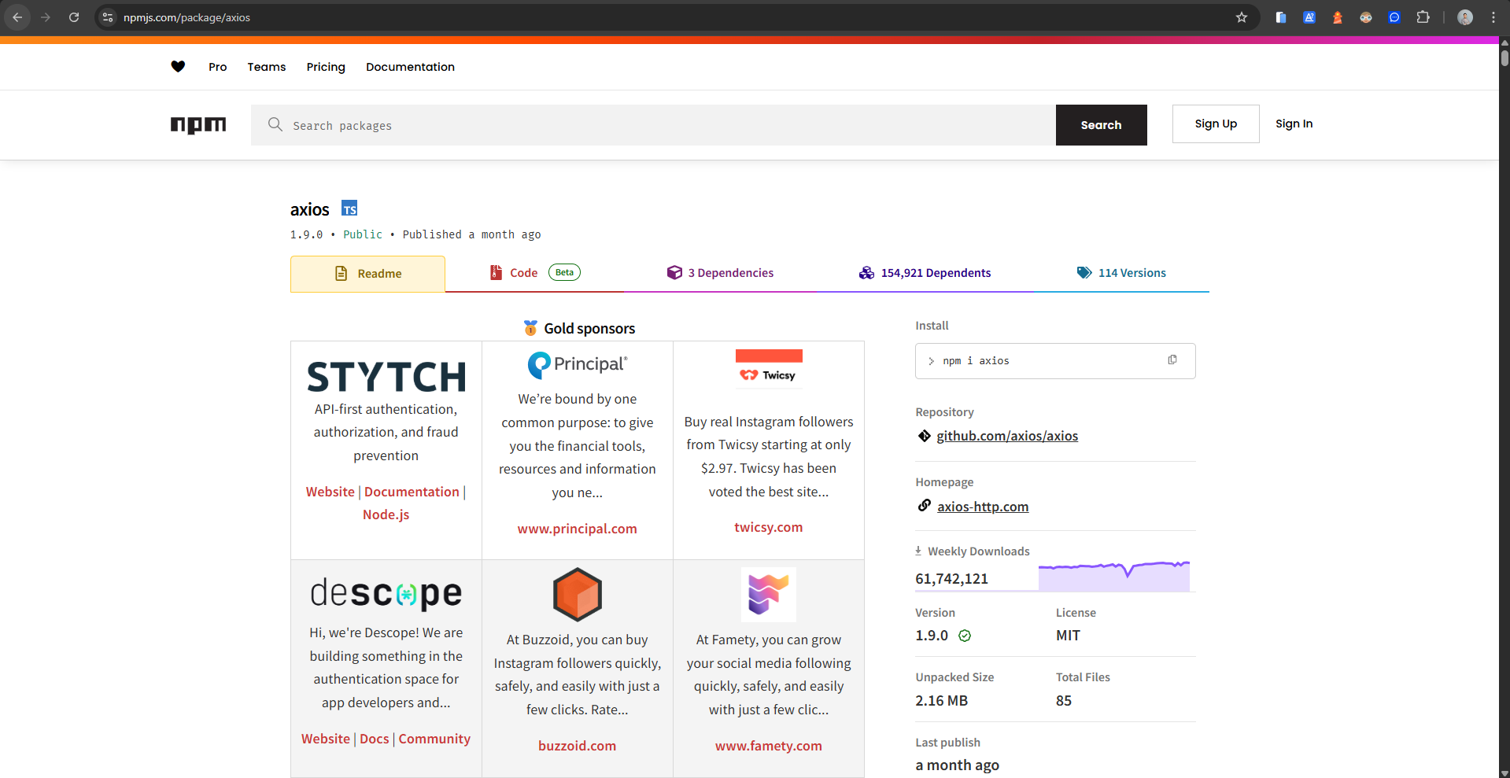Open the 114 Versions tab

click(1121, 273)
